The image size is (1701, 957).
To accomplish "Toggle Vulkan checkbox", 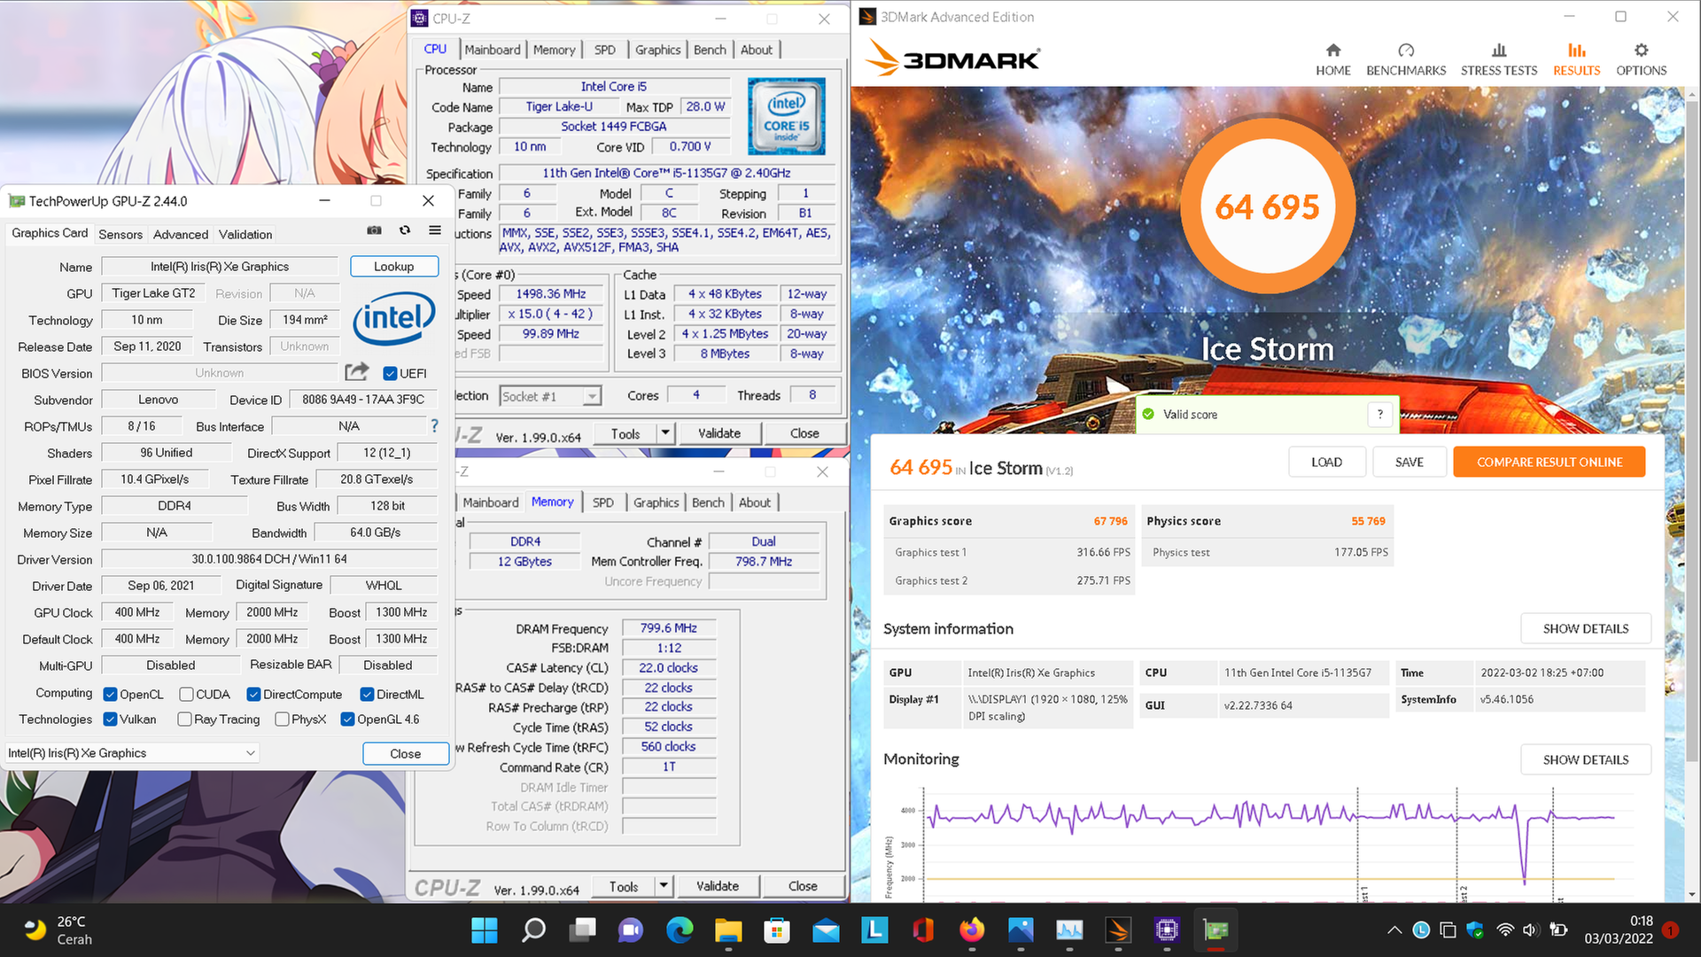I will tap(110, 719).
